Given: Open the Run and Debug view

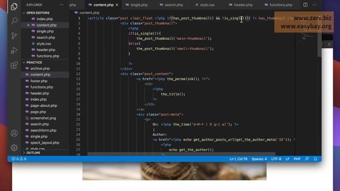Looking at the screenshot, I should 14,50.
